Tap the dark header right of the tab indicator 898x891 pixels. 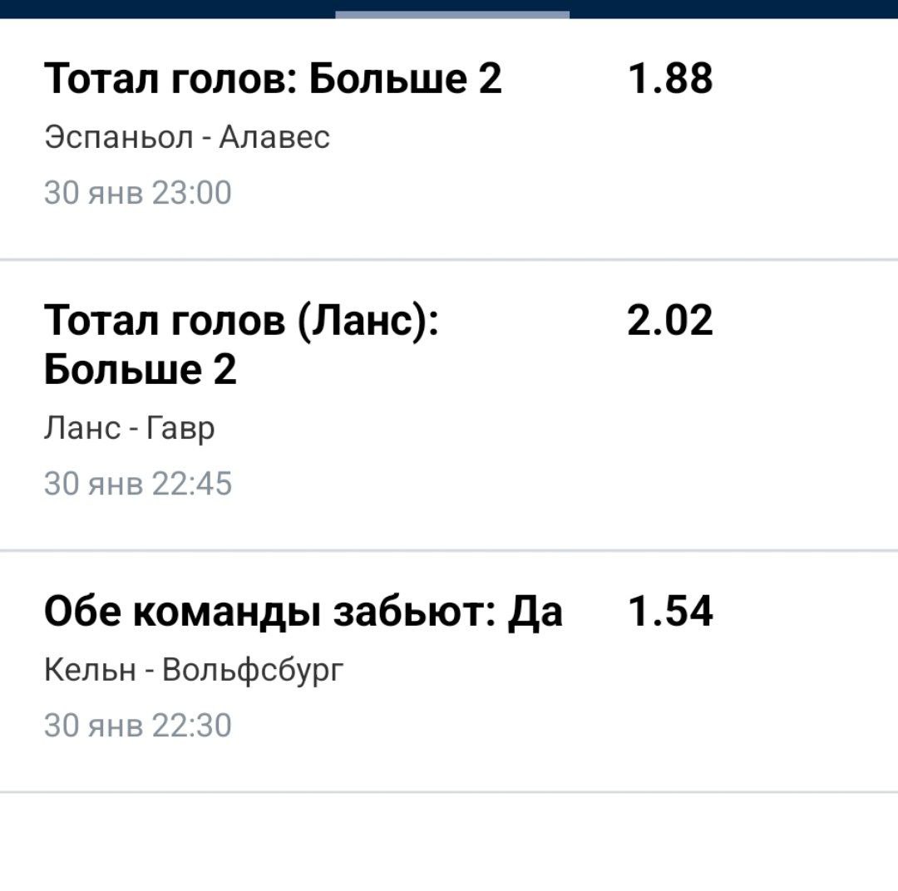pyautogui.click(x=732, y=8)
